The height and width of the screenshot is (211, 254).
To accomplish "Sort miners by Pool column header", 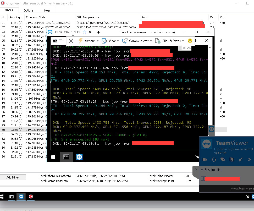I will [x=144, y=17].
